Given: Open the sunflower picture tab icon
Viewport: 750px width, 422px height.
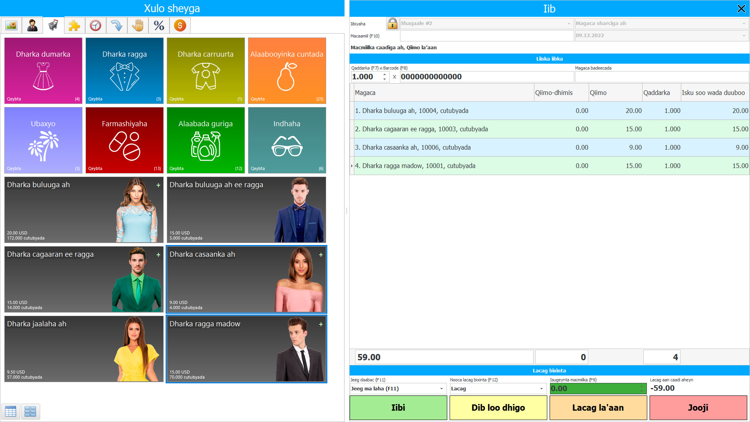Looking at the screenshot, I should coord(11,26).
